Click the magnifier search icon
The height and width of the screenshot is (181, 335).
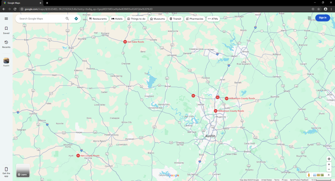(67, 19)
